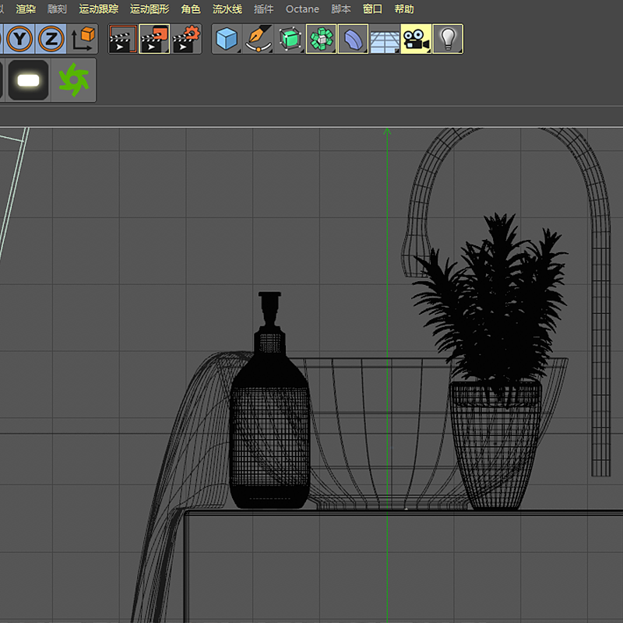Open Octane green pinwheel icon
The height and width of the screenshot is (623, 623).
pos(73,80)
